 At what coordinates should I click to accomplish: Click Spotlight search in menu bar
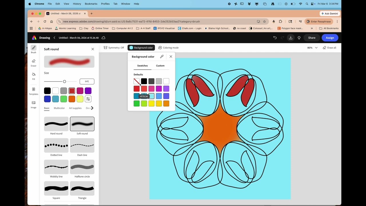coord(307,4)
